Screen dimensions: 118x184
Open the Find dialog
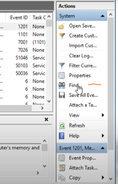click(x=75, y=85)
